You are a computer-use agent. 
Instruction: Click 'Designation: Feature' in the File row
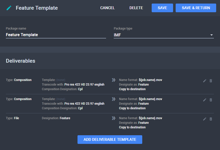point(56,118)
